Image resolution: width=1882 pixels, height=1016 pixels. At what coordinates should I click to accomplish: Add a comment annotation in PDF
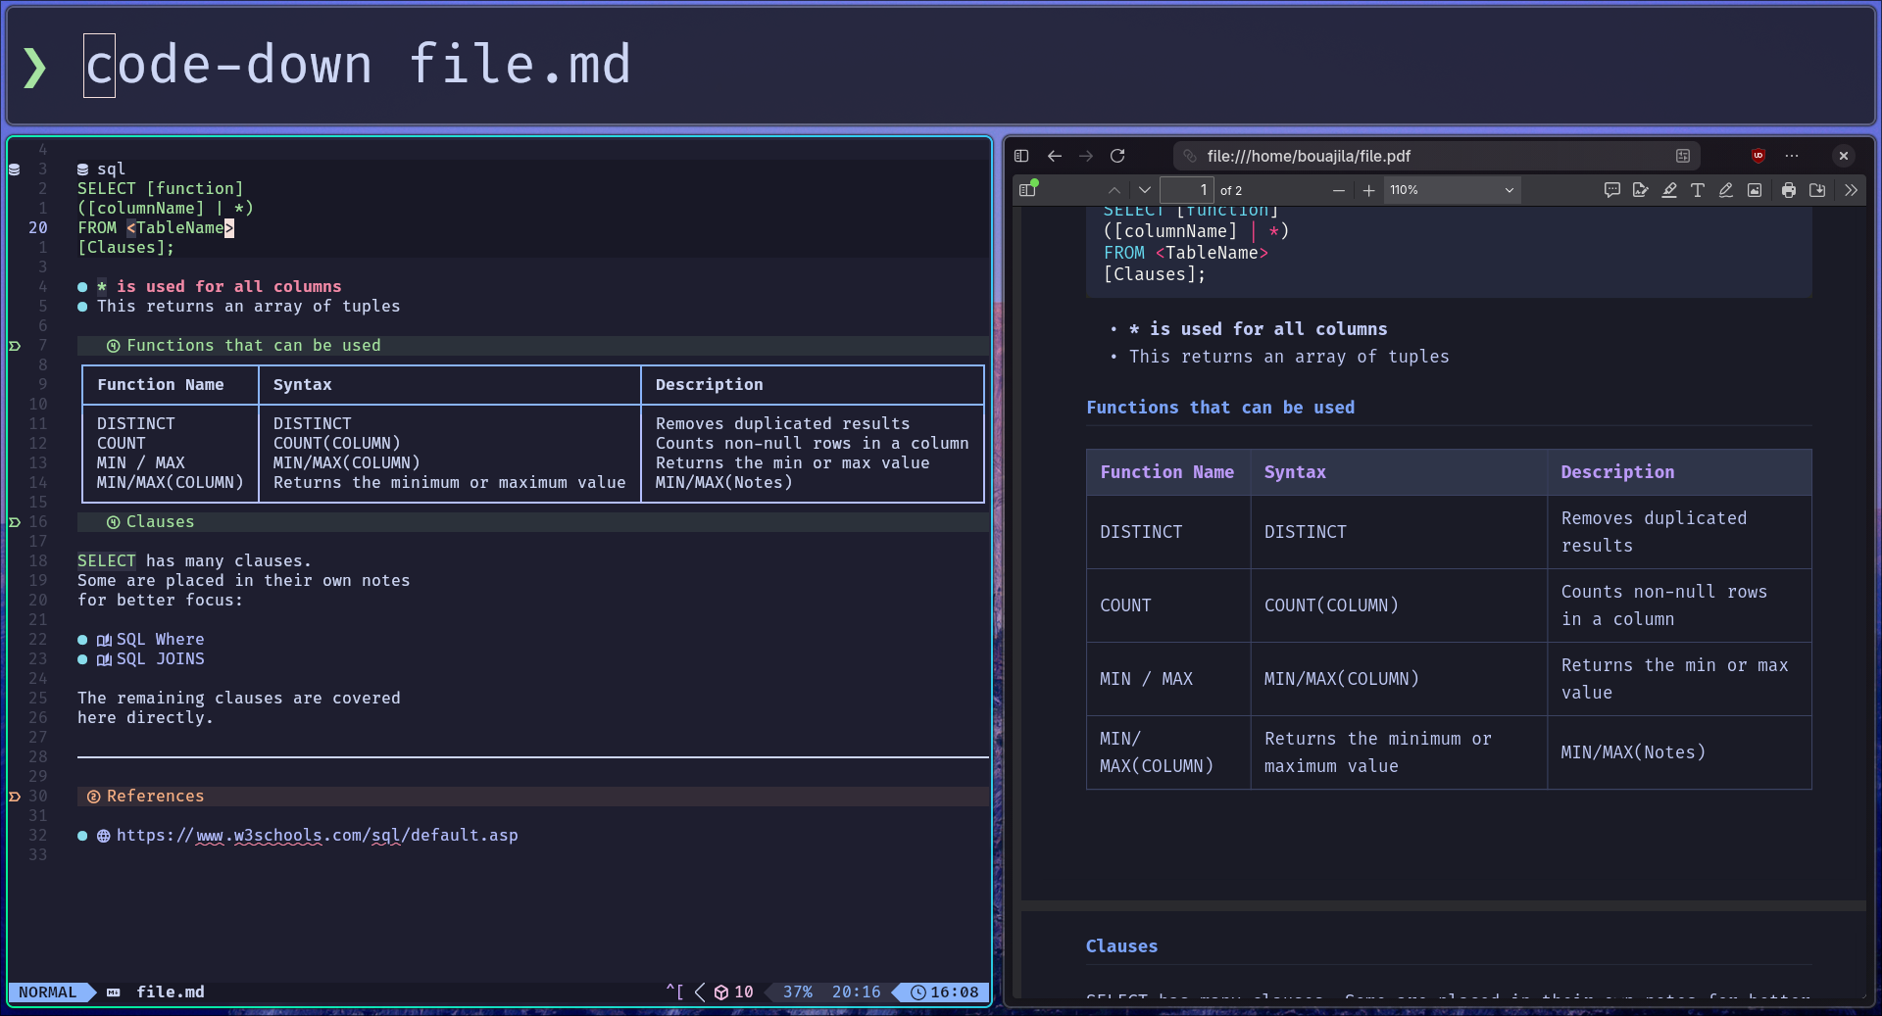click(1611, 190)
